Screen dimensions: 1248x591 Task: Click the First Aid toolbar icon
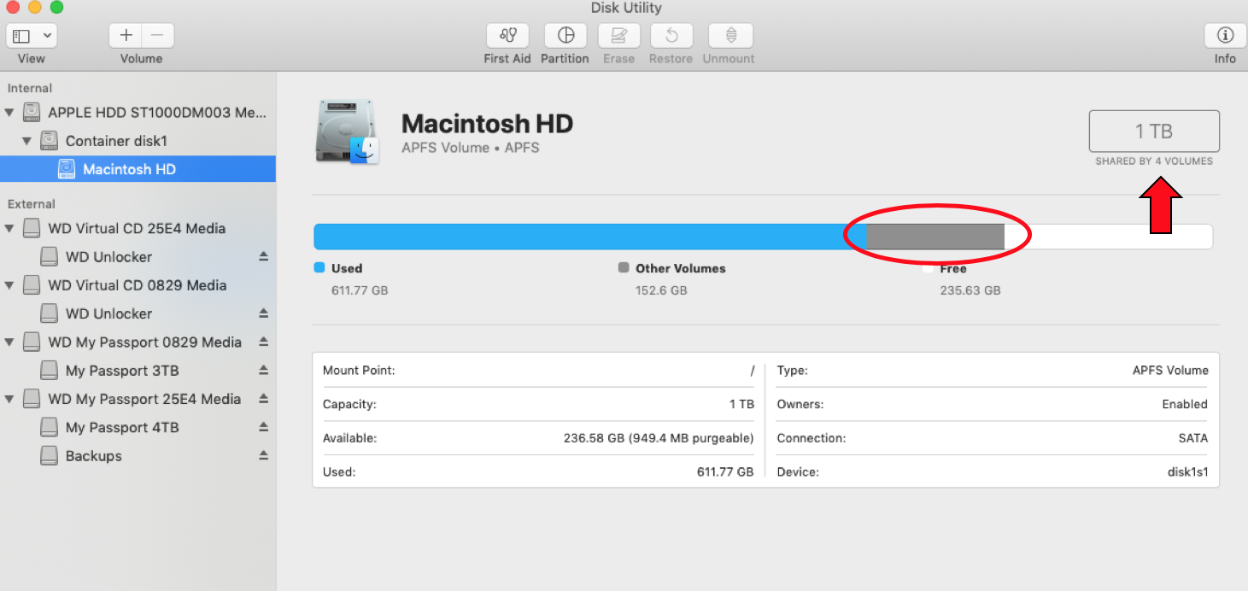pyautogui.click(x=507, y=36)
